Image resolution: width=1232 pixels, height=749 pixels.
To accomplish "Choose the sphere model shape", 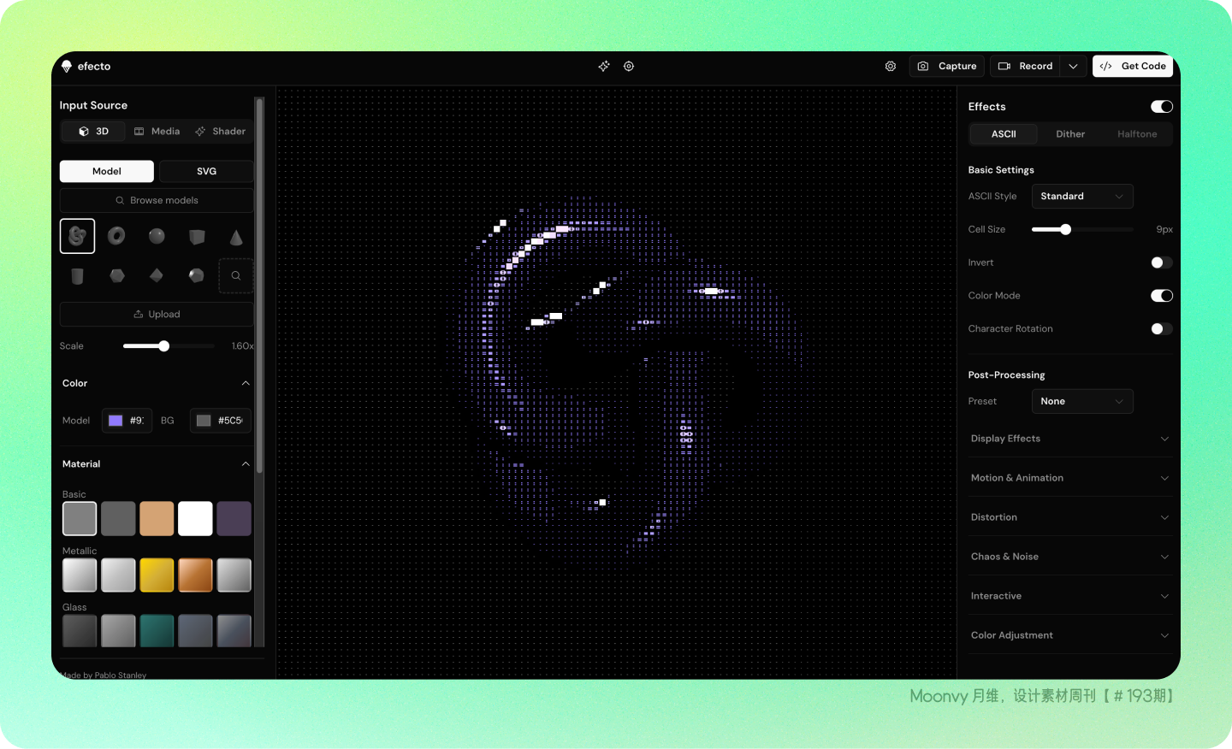I will 157,236.
